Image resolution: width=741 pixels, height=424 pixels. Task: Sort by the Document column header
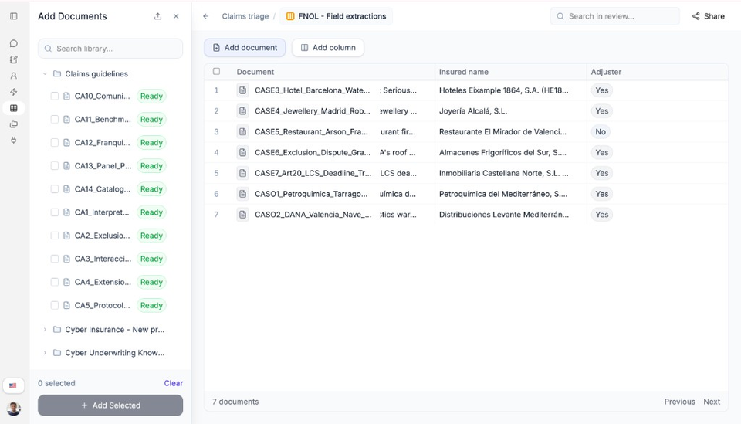(x=255, y=72)
